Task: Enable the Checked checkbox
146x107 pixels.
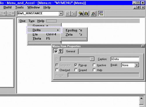Action: pos(57,70)
